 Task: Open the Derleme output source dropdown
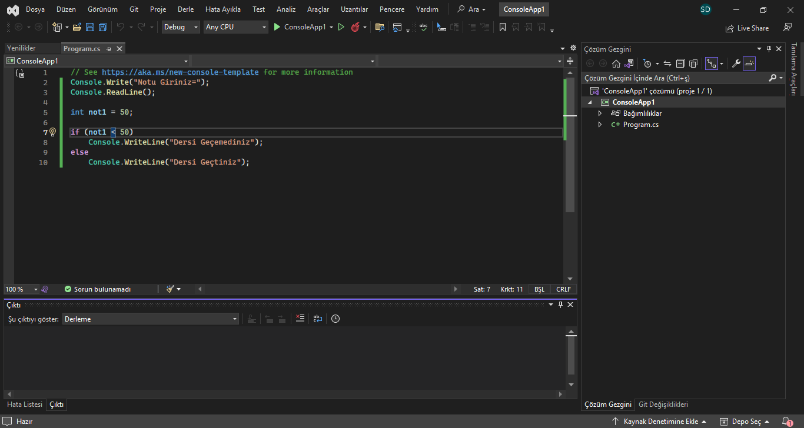pyautogui.click(x=151, y=319)
